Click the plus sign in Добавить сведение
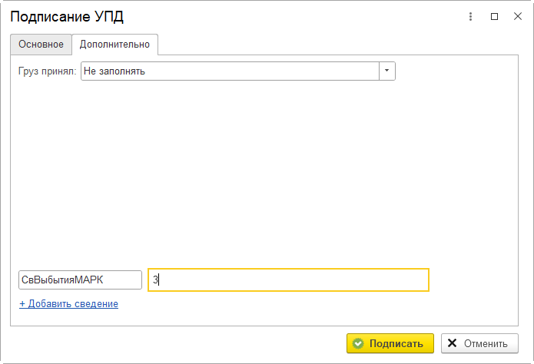The height and width of the screenshot is (364, 534). (22, 304)
